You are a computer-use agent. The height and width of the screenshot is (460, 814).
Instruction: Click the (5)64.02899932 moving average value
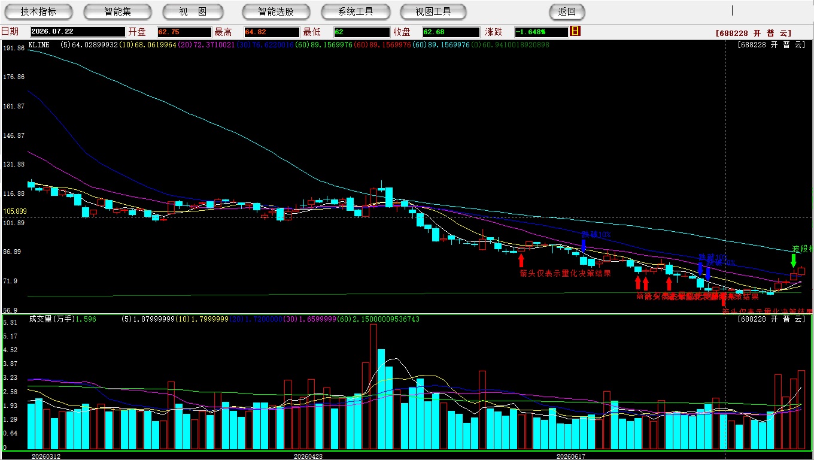coord(89,44)
